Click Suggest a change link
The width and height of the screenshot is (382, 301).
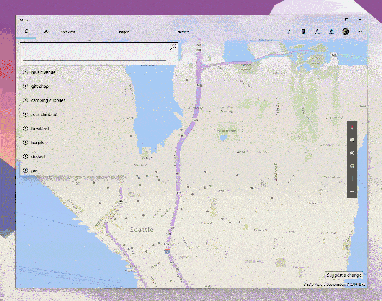coord(344,275)
